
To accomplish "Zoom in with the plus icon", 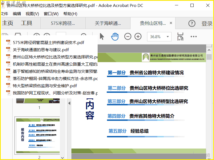I will point(138,37).
